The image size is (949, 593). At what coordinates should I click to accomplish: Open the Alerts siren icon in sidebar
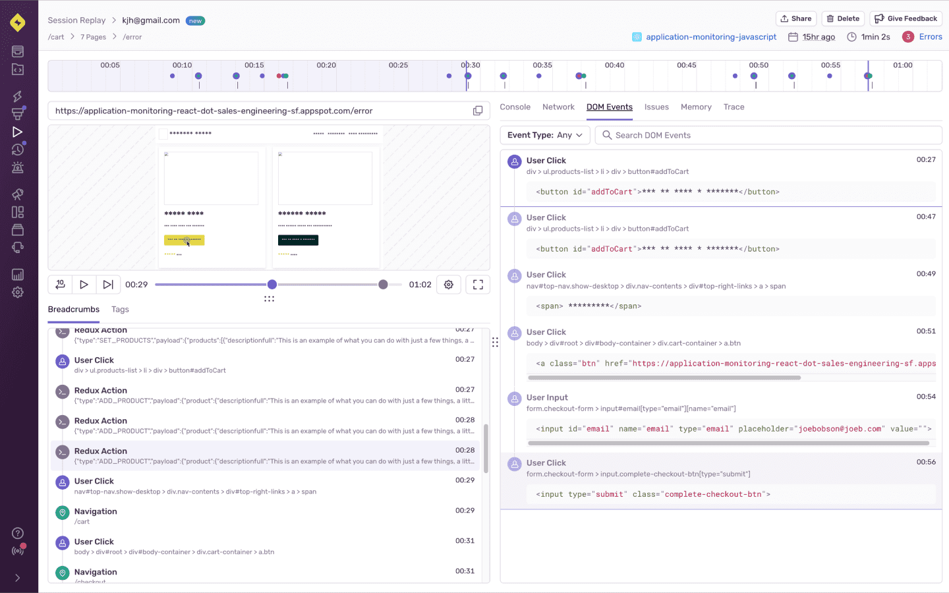point(18,167)
